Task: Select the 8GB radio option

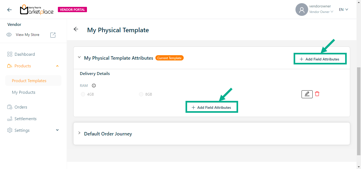Action: [141, 94]
